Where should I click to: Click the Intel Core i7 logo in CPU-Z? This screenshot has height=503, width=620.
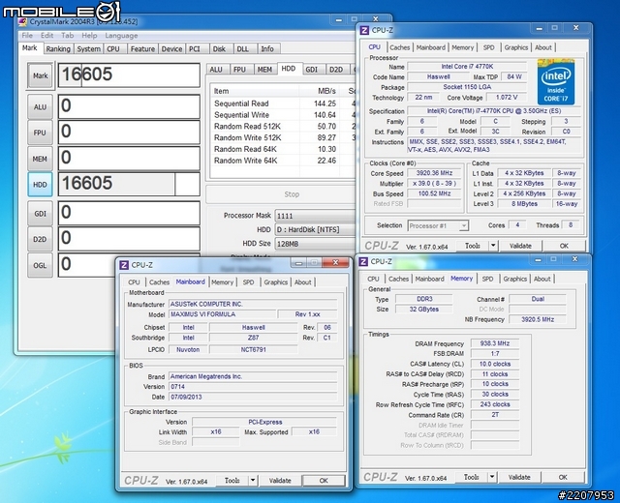coord(555,82)
